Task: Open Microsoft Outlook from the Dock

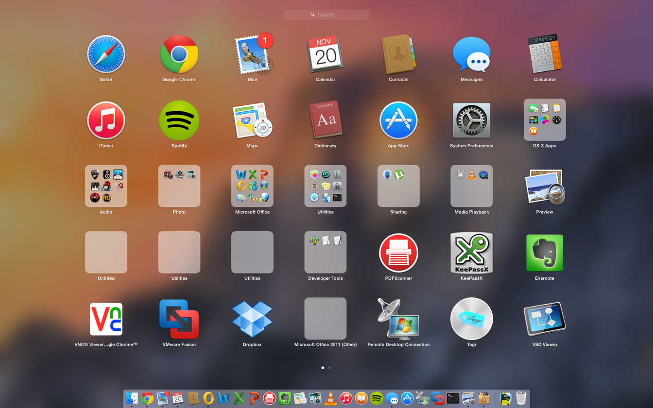Action: [208, 398]
